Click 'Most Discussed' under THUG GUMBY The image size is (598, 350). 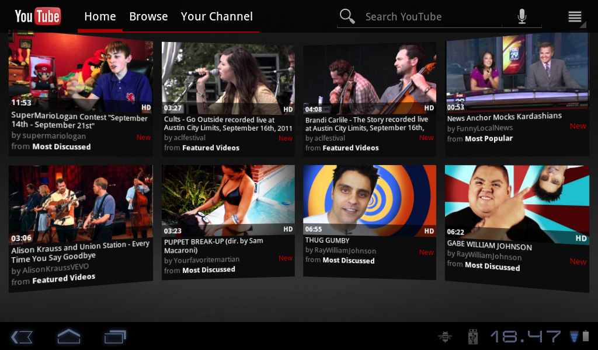click(x=349, y=261)
